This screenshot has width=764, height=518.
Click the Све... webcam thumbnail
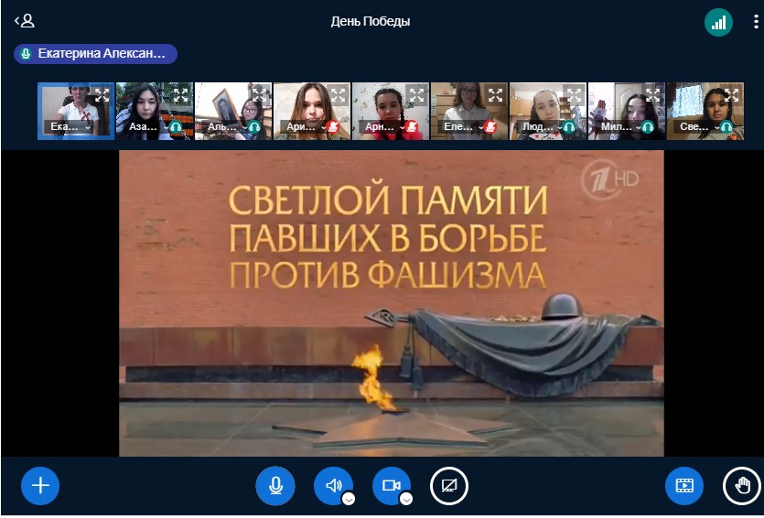pos(705,108)
